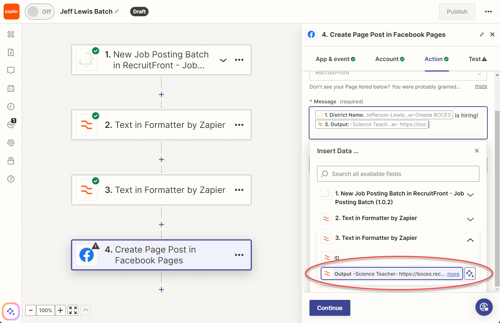Open the status icon with badge 1

click(11, 124)
